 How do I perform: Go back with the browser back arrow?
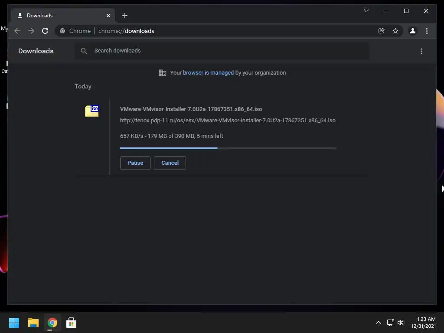coord(17,31)
